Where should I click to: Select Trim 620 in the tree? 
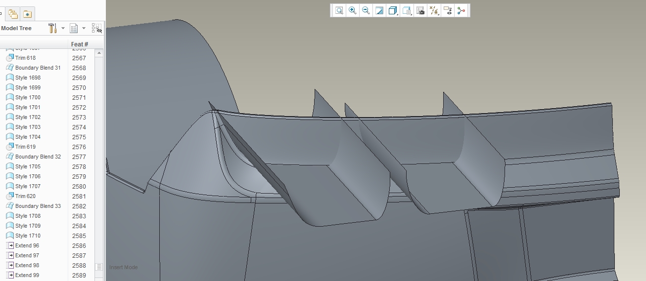tap(25, 196)
